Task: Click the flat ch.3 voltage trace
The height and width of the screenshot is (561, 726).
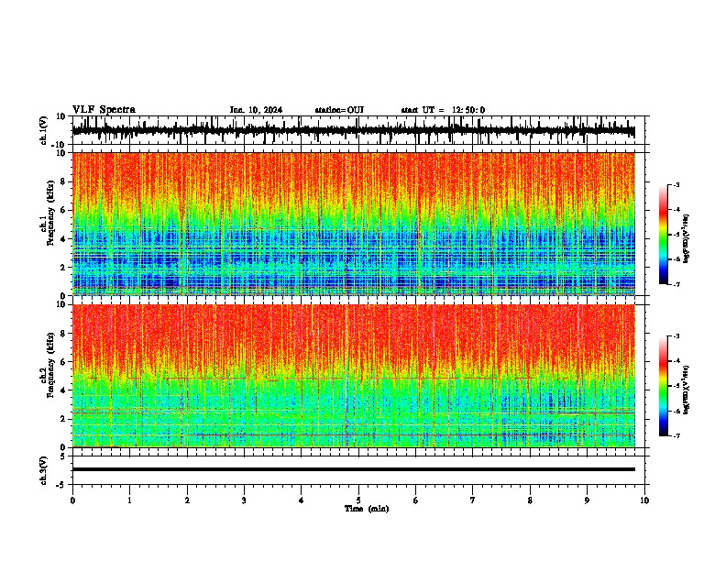Action: pos(353,469)
